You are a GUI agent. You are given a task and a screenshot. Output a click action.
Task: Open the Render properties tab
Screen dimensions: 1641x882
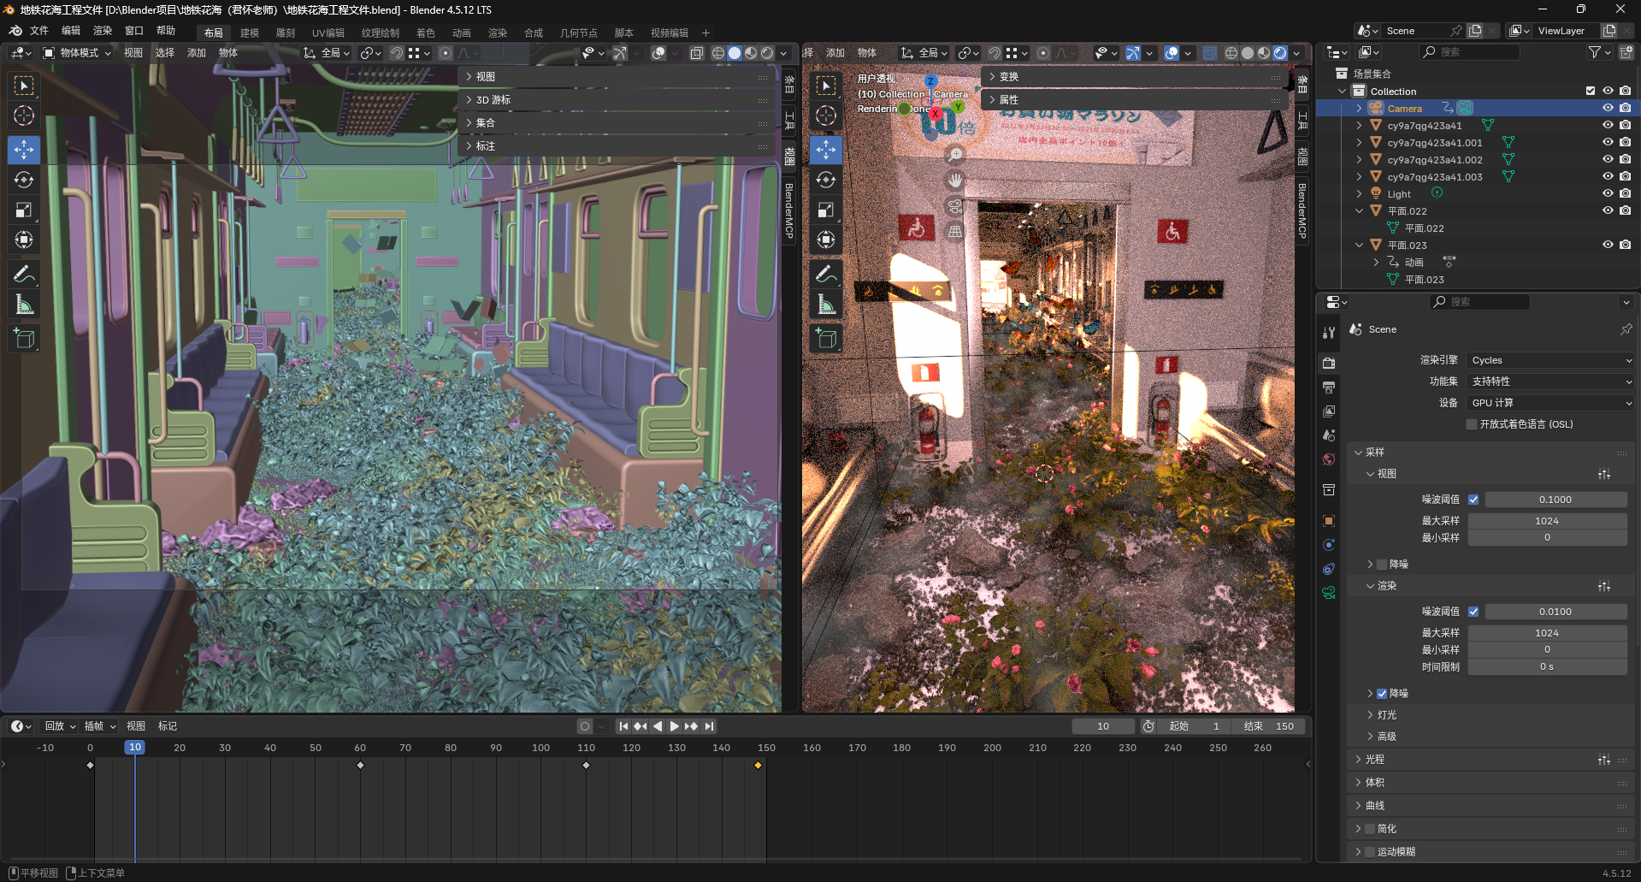[x=1329, y=364]
